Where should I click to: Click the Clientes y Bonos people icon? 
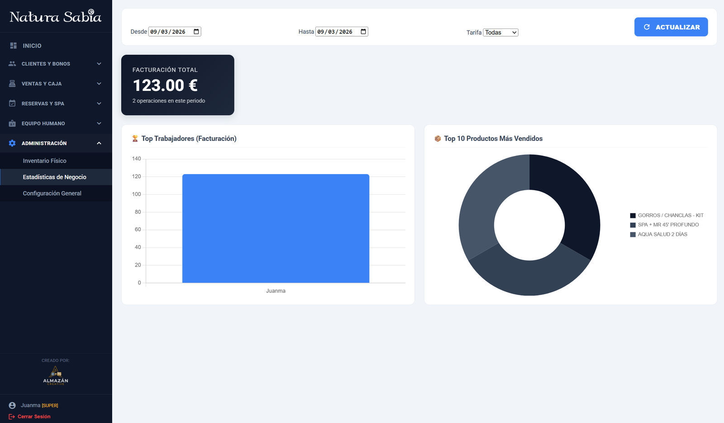12,64
